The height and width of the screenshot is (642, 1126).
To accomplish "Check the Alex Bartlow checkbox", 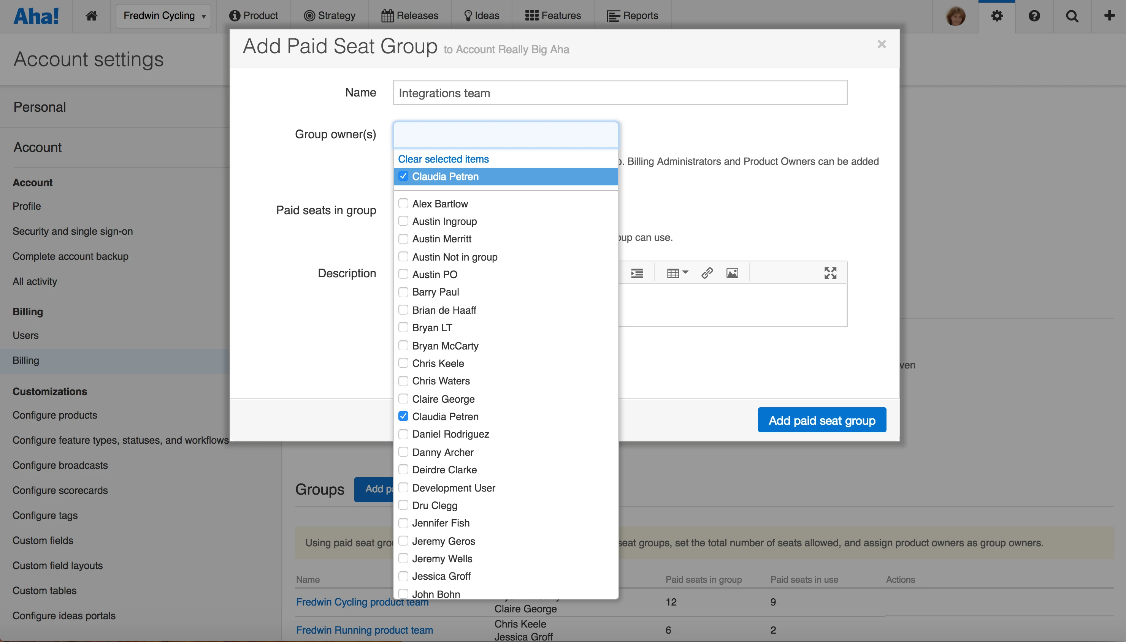I will (x=403, y=203).
